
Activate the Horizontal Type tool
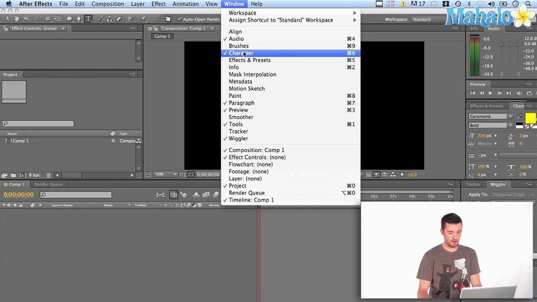[89, 19]
